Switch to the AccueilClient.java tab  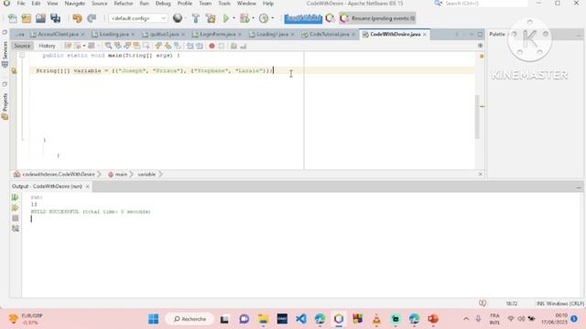pos(58,35)
